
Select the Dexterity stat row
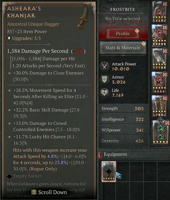click(123, 141)
